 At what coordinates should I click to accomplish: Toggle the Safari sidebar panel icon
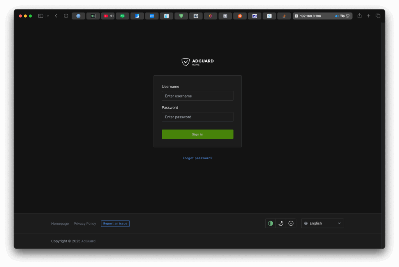pos(41,16)
